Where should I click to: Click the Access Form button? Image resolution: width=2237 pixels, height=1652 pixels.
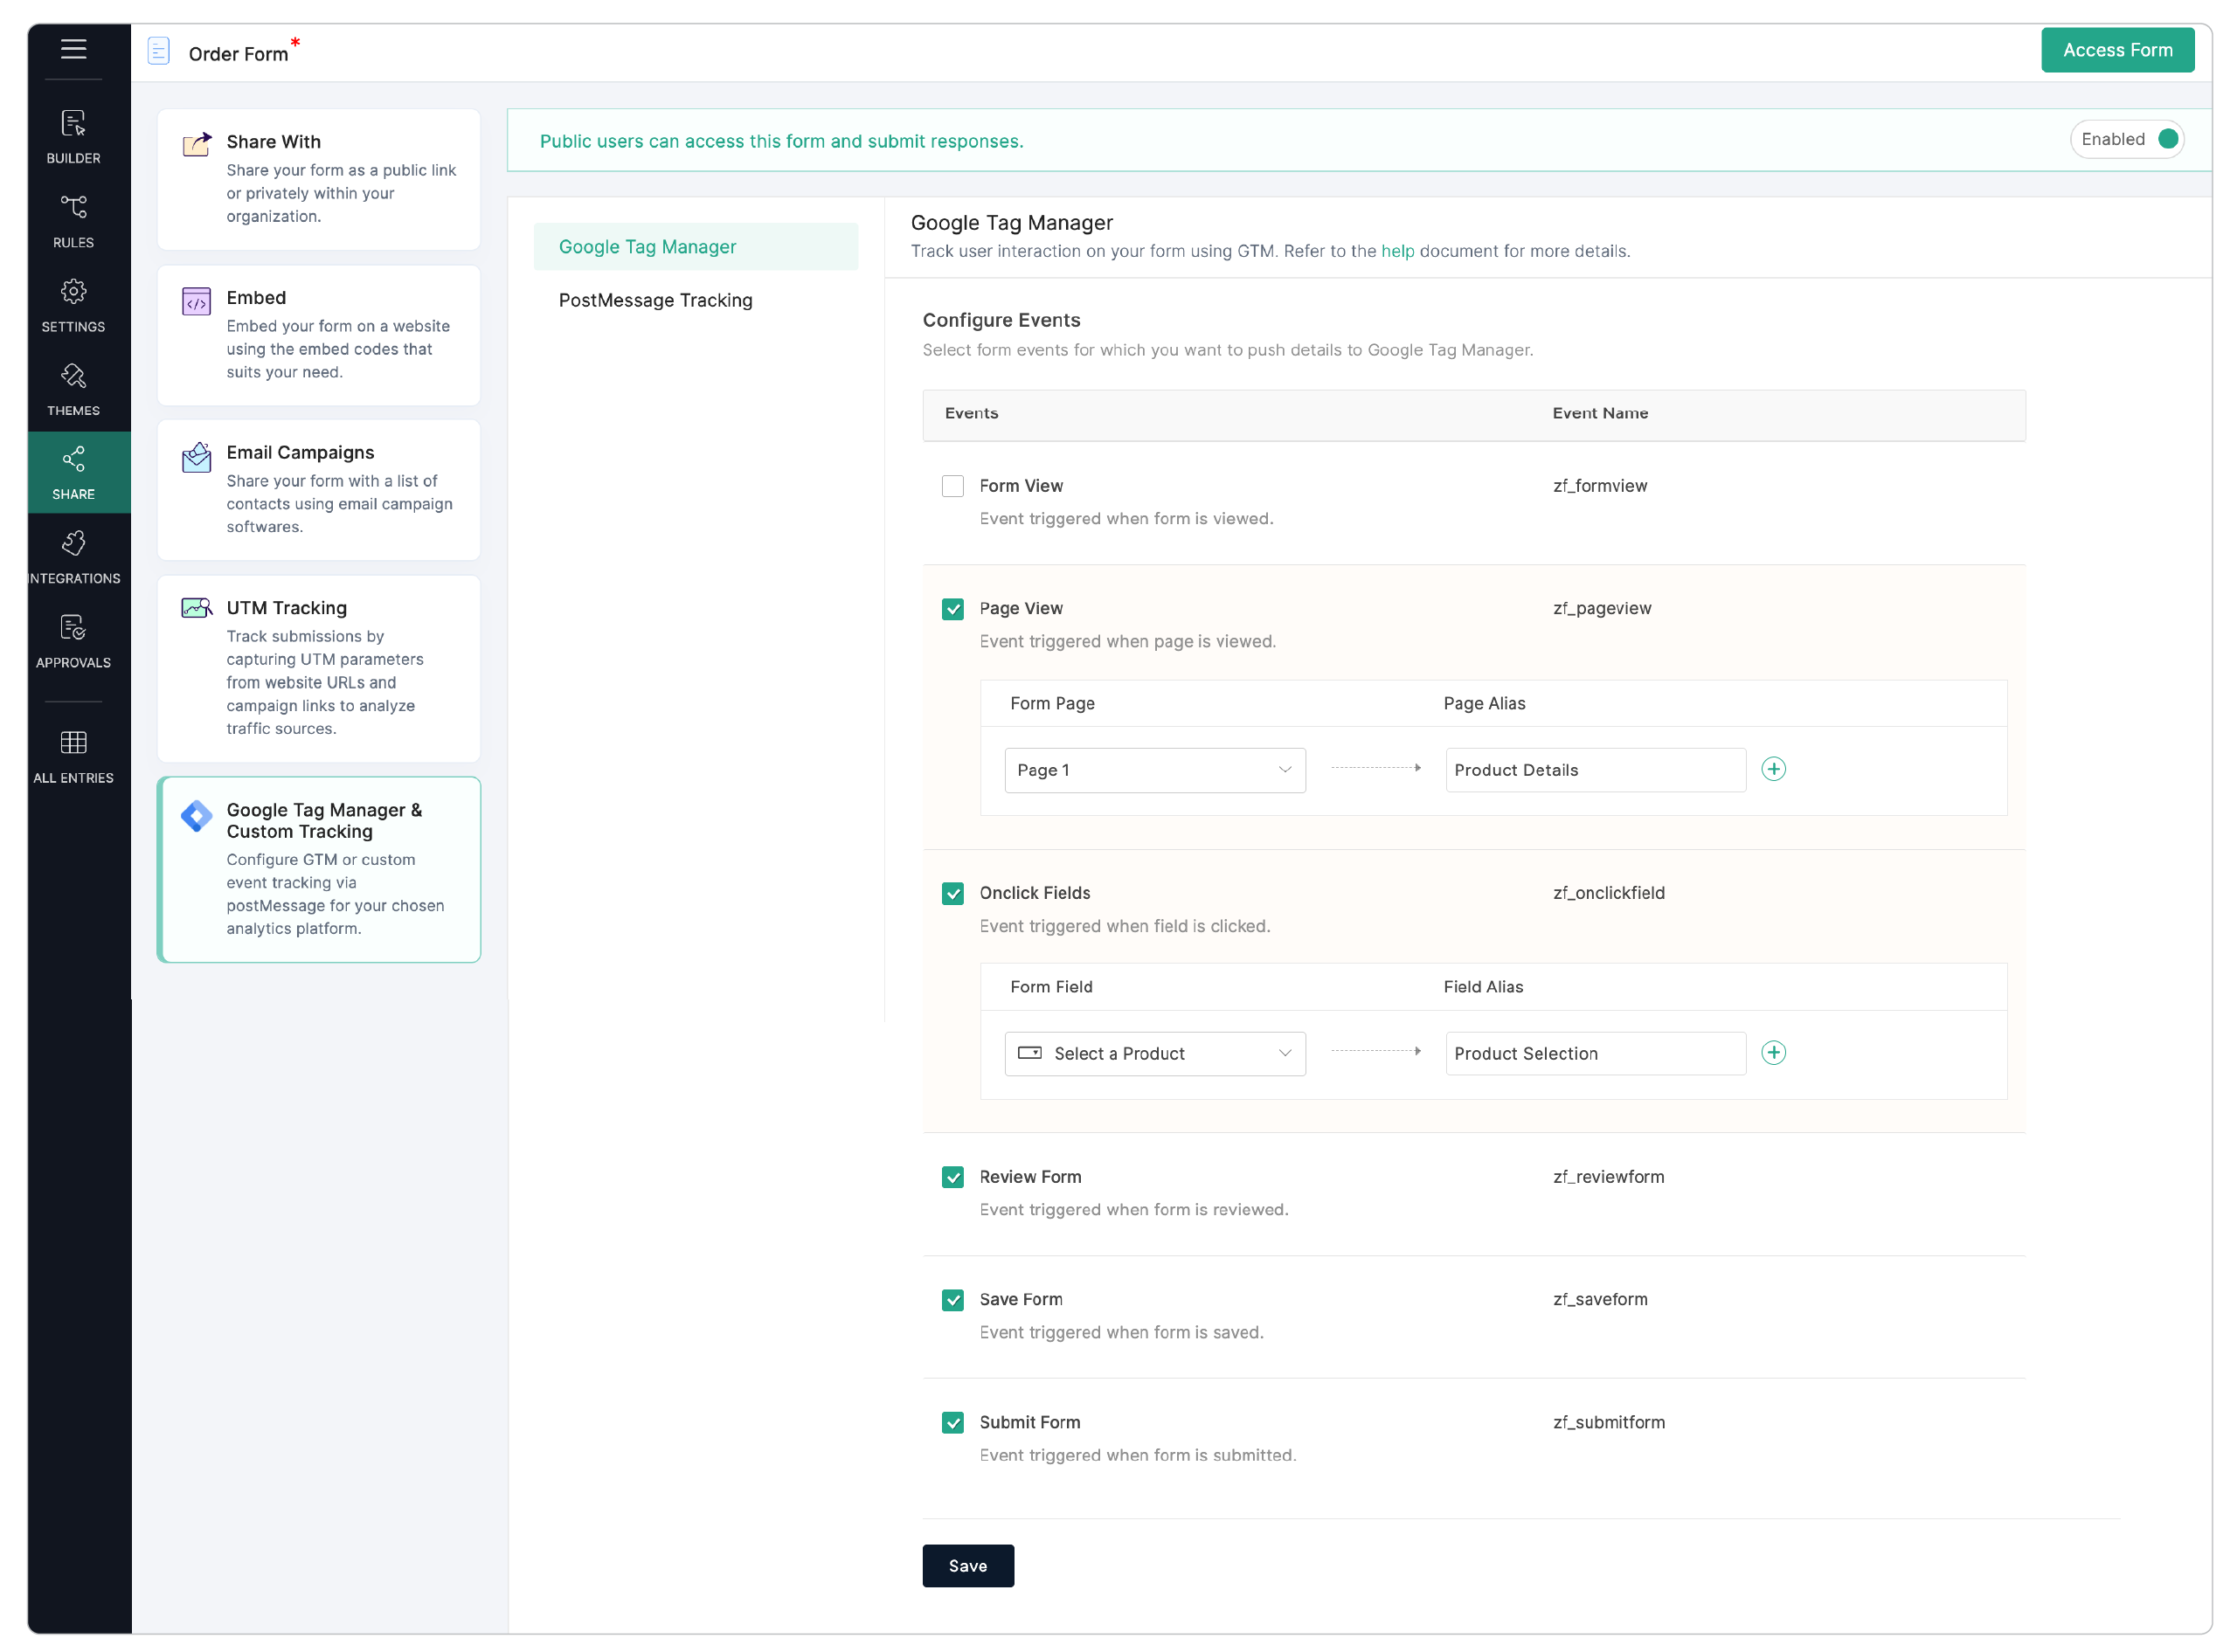[2116, 49]
